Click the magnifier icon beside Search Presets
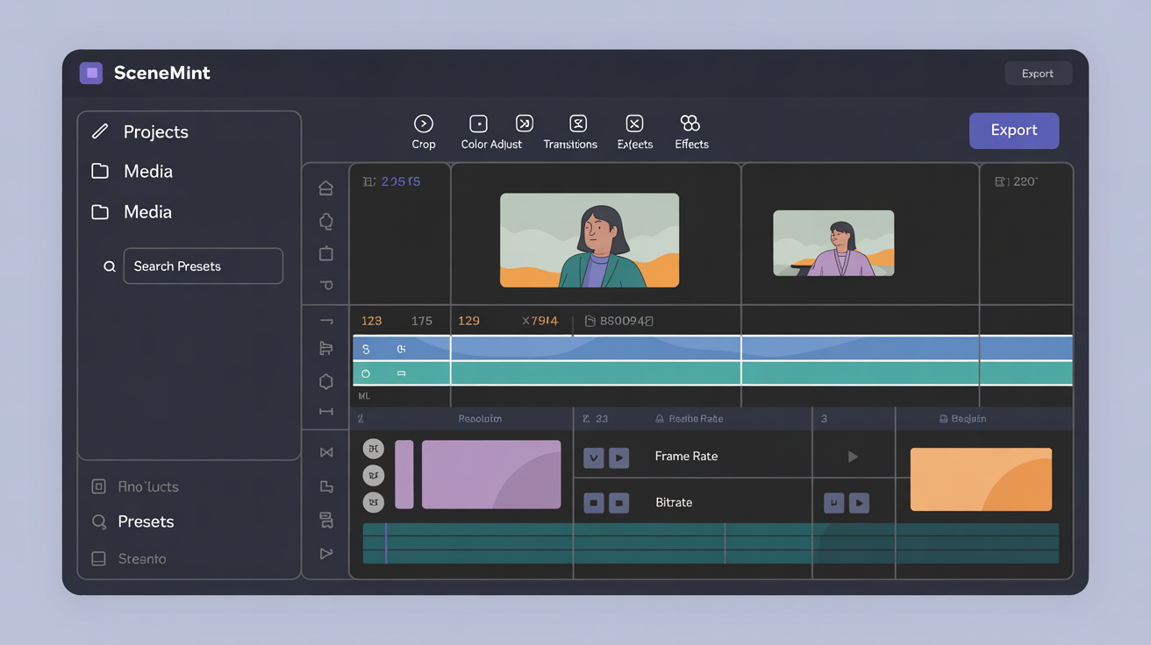 coord(110,266)
